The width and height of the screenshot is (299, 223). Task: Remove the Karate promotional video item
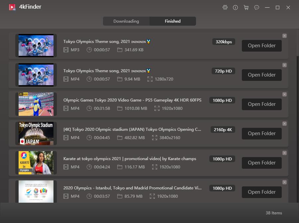coord(284,153)
